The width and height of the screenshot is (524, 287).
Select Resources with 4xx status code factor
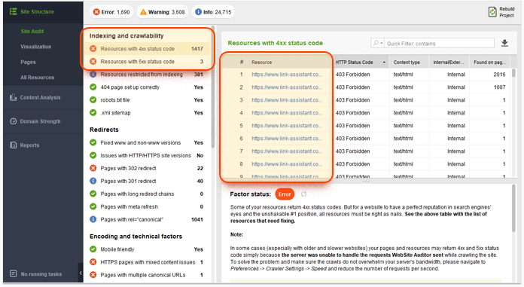coord(146,49)
